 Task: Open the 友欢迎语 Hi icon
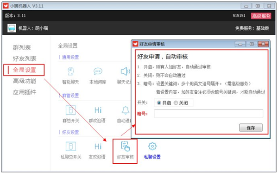(x=98, y=147)
